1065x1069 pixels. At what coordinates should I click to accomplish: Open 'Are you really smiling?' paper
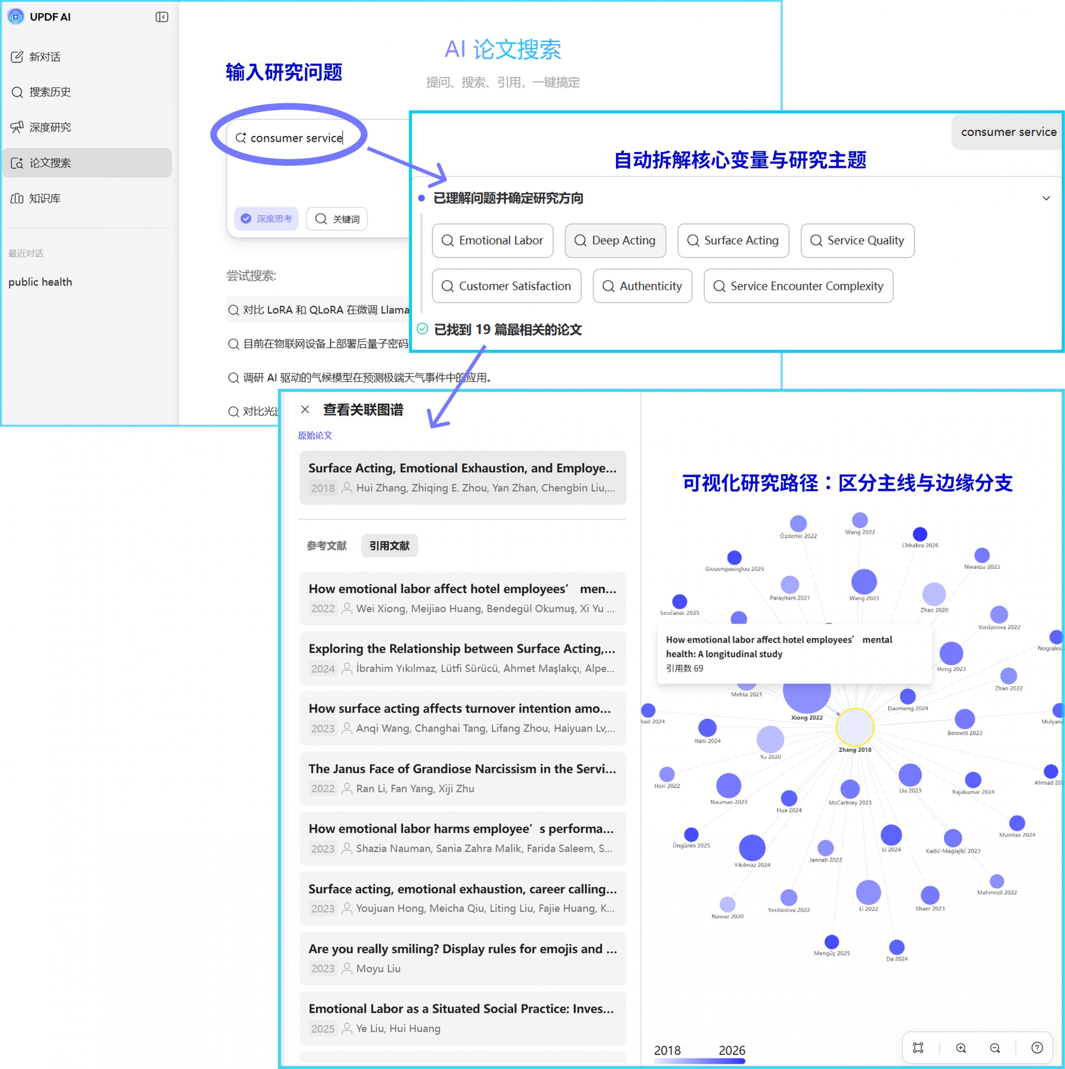(x=463, y=958)
